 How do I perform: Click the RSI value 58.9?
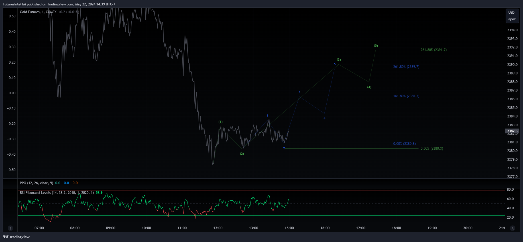(99, 193)
